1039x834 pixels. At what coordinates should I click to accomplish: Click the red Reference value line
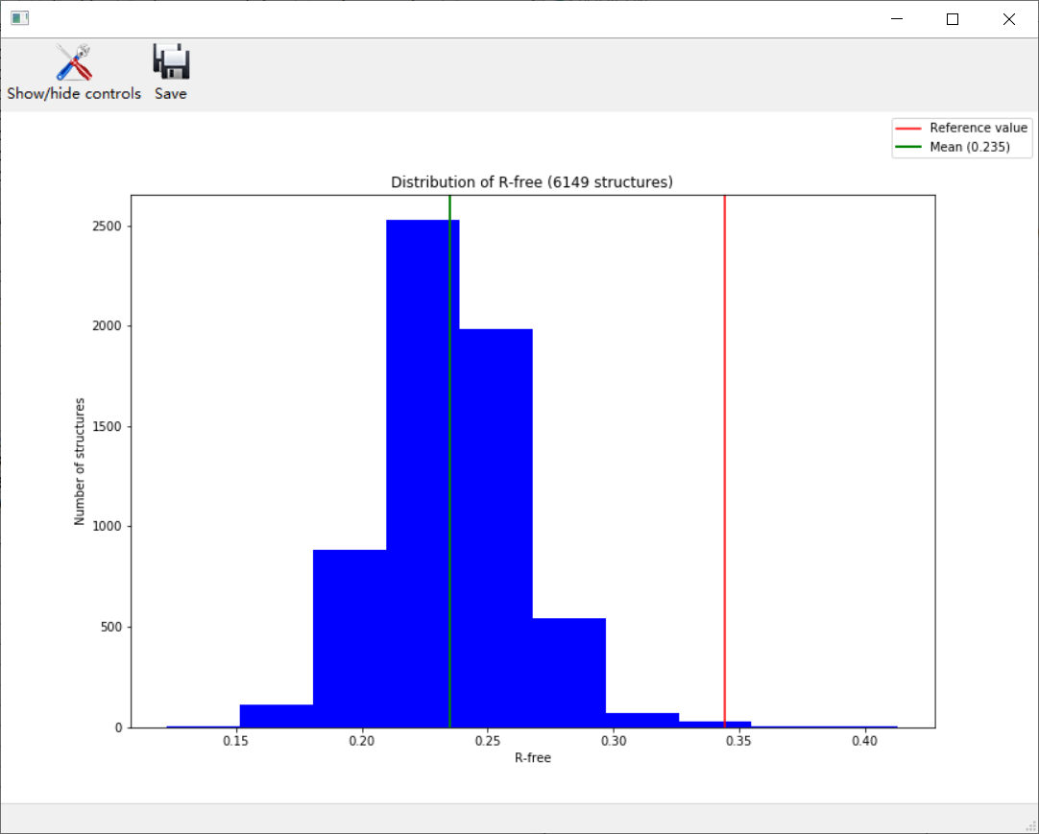click(x=724, y=461)
